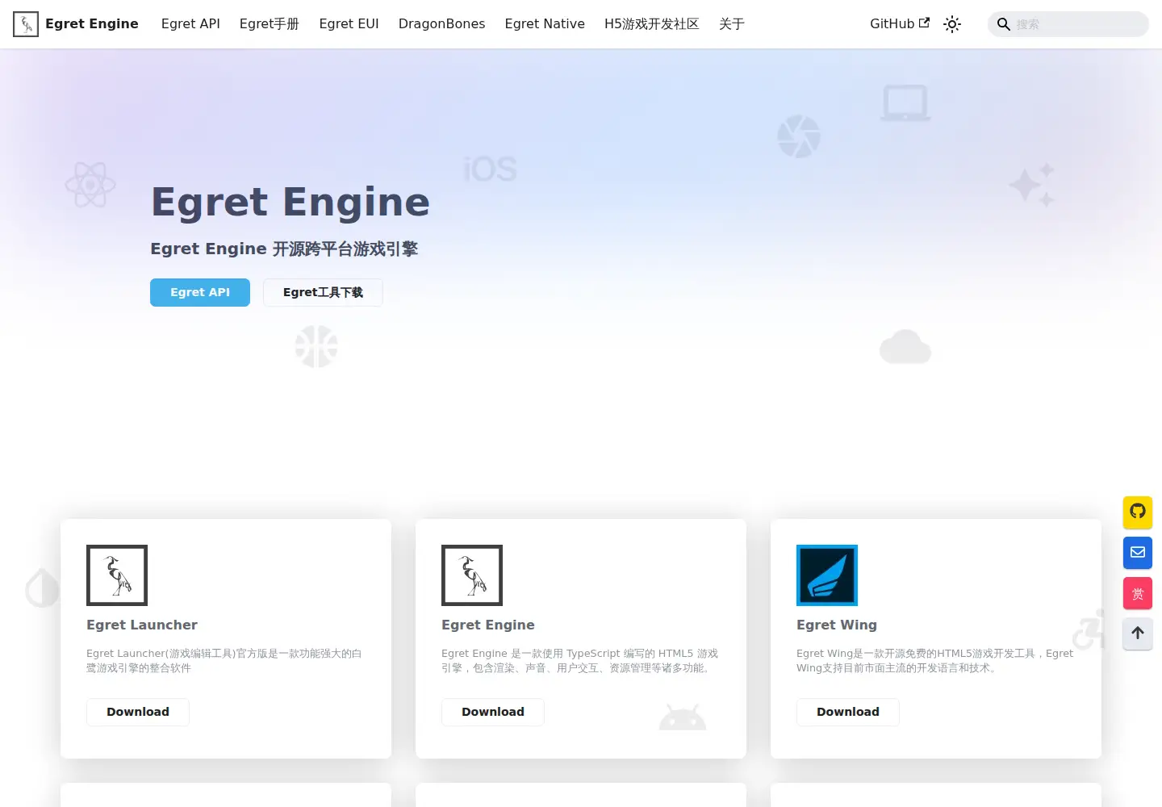This screenshot has width=1162, height=807.
Task: Click the Egret Launcher card title
Action: click(x=142, y=625)
